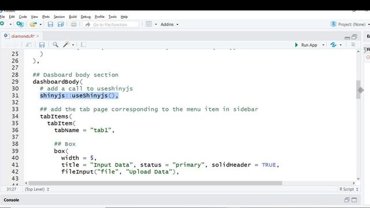The height and width of the screenshot is (208, 370).
Task: Click the dashboardBody( code line
Action: coord(58,81)
